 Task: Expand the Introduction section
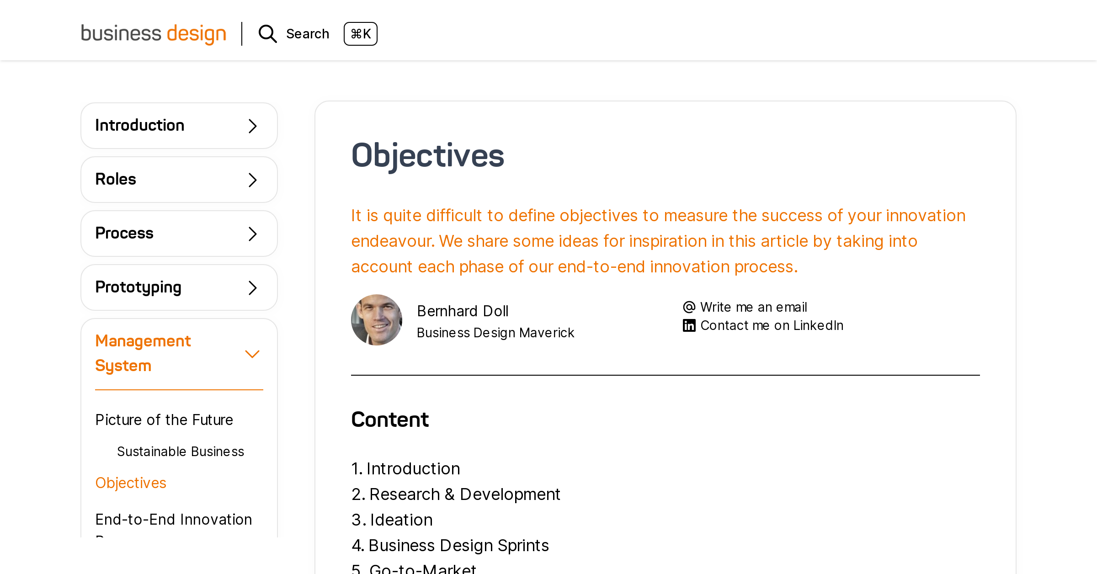(x=179, y=126)
